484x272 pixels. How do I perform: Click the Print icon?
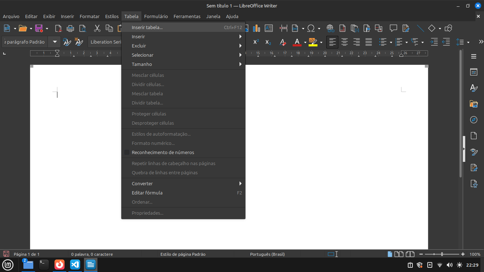(x=71, y=28)
